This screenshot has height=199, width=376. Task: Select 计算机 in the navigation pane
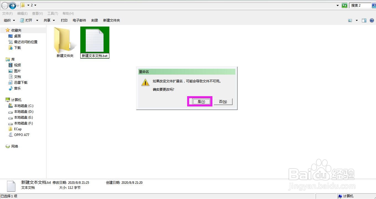coord(16,100)
